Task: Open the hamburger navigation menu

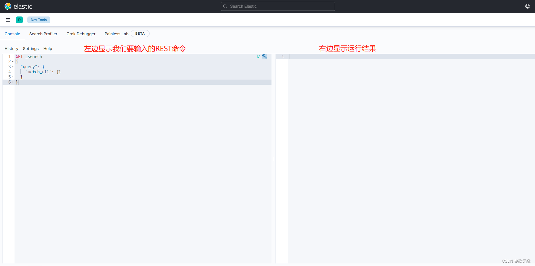Action: coord(8,20)
